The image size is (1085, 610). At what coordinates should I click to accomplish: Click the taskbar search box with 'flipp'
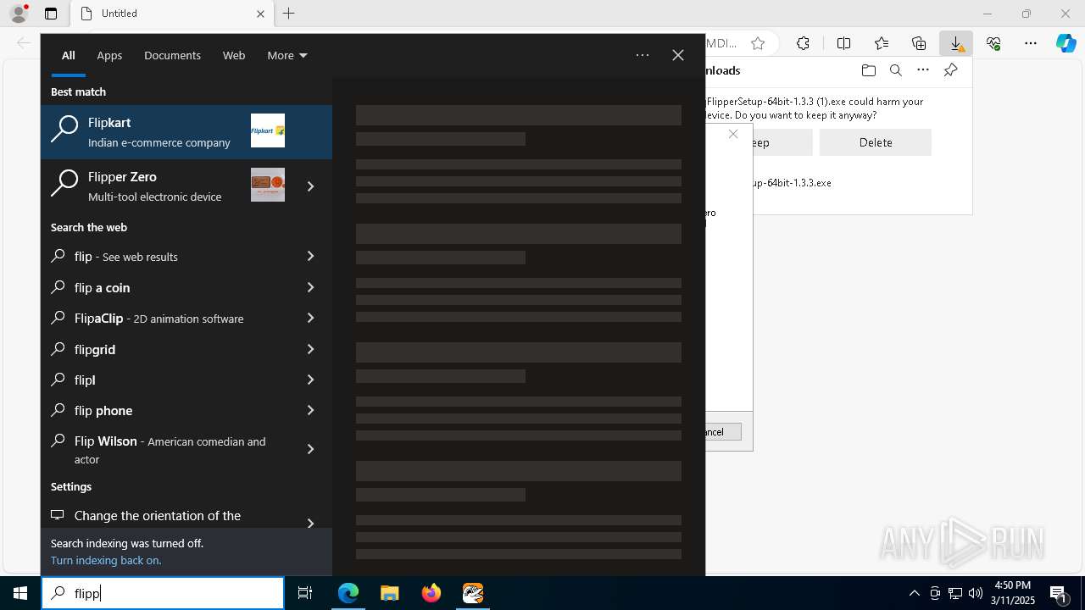pyautogui.click(x=163, y=593)
